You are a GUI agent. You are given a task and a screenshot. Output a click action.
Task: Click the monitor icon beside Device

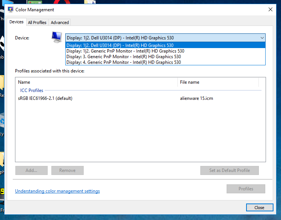[57, 37]
